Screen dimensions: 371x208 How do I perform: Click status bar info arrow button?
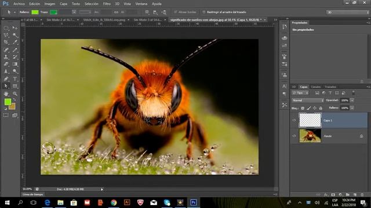(x=102, y=189)
